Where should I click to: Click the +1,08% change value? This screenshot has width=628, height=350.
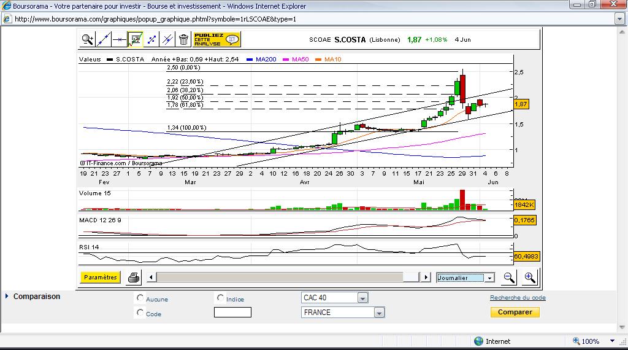coord(436,40)
